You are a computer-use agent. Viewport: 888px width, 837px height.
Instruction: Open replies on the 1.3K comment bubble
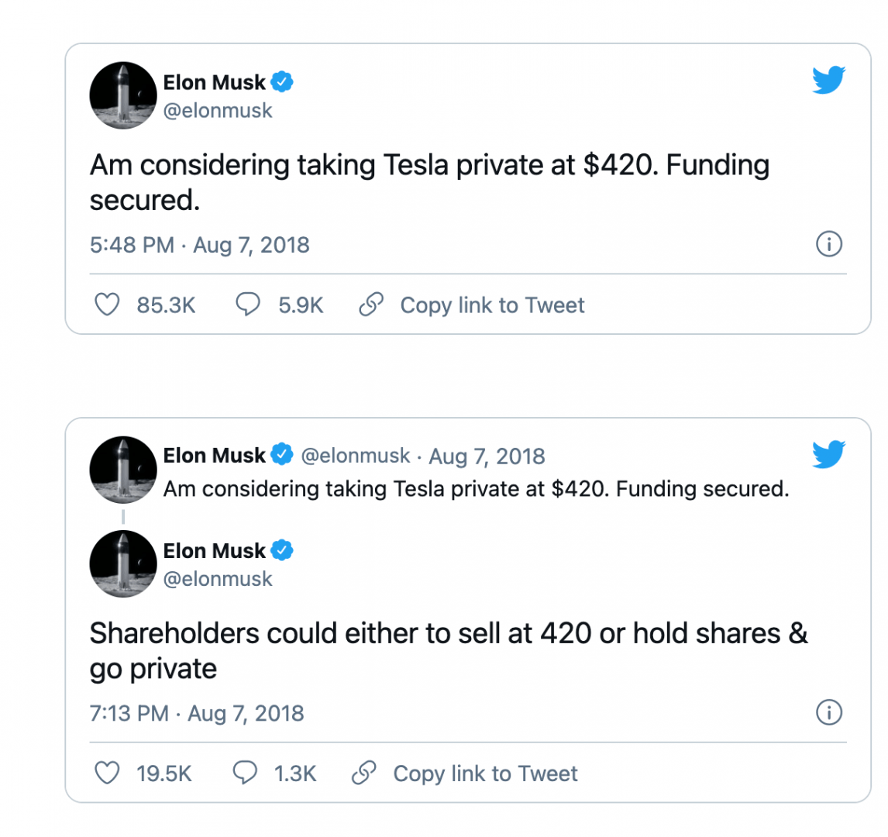[245, 773]
